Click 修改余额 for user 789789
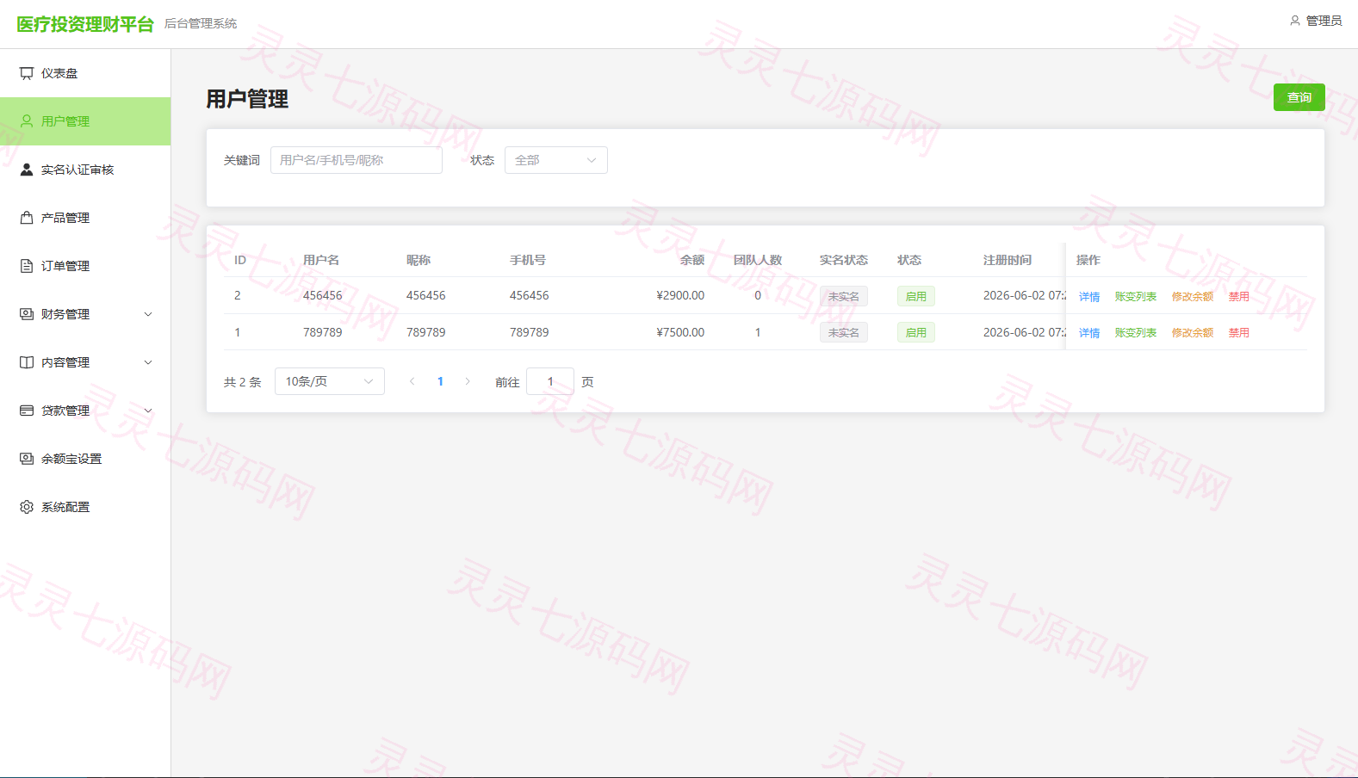The image size is (1358, 778). coord(1193,332)
